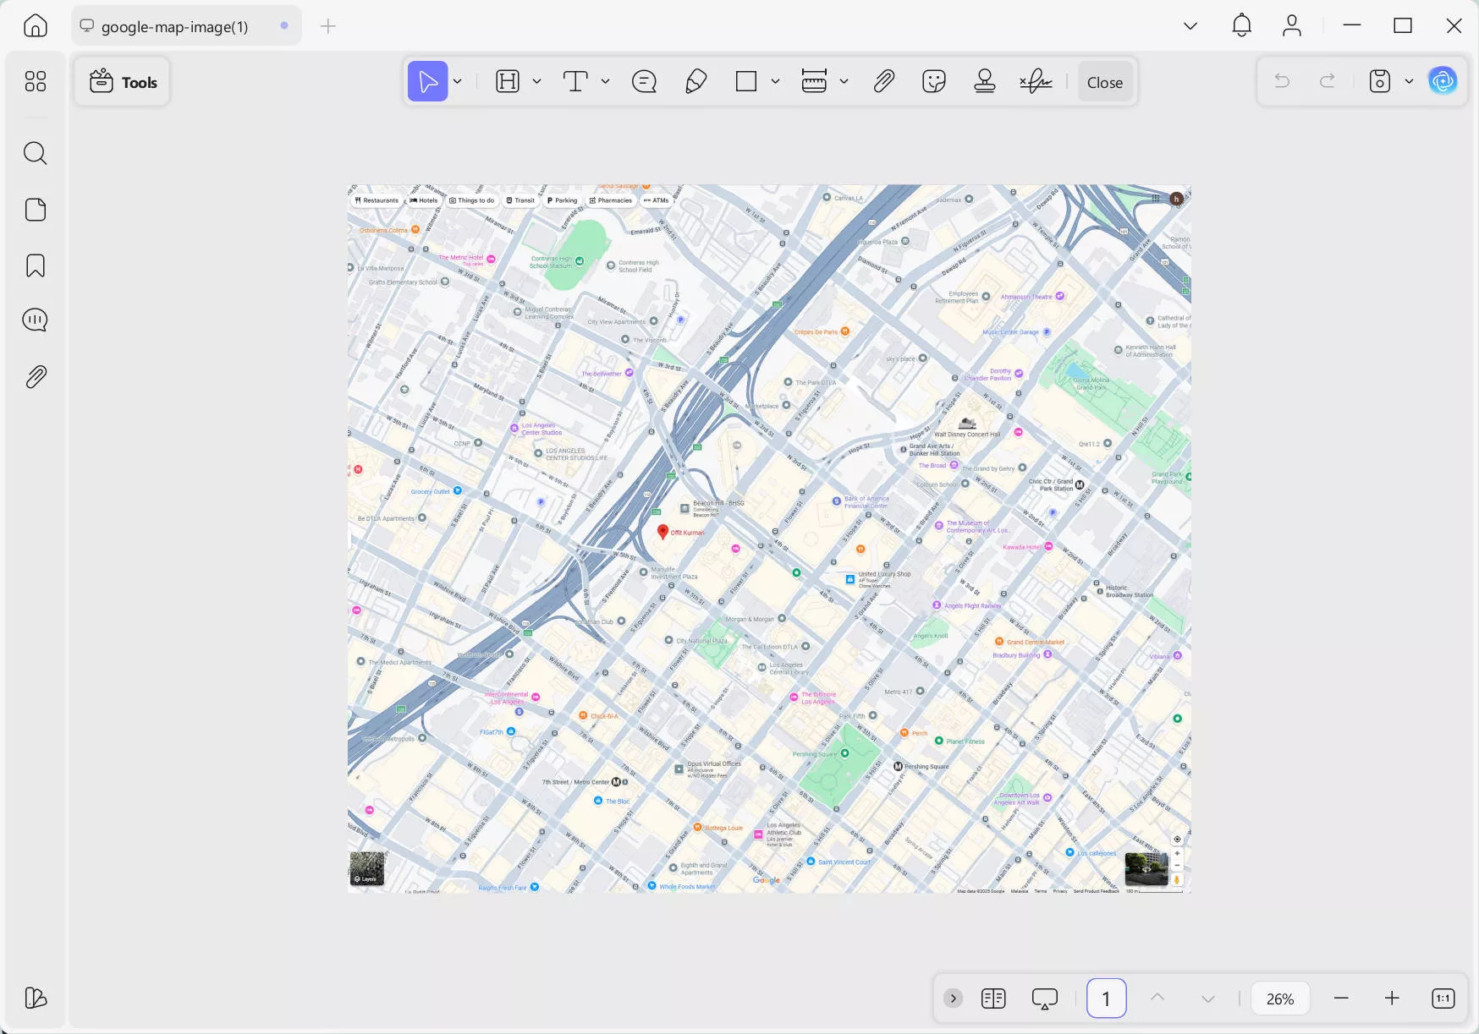Select the pencil drawing tool

[696, 82]
